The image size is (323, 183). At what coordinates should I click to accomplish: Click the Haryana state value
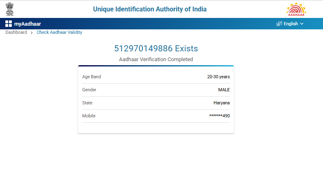(x=222, y=103)
